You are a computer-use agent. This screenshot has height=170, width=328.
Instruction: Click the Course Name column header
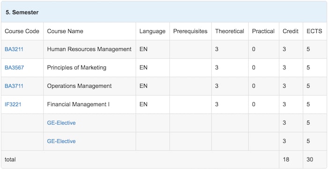[x=65, y=31]
